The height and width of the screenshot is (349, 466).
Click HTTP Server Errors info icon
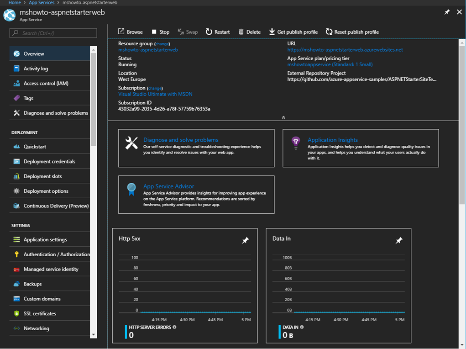coord(174,327)
